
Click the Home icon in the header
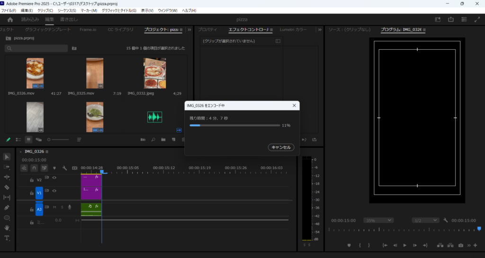(x=10, y=19)
